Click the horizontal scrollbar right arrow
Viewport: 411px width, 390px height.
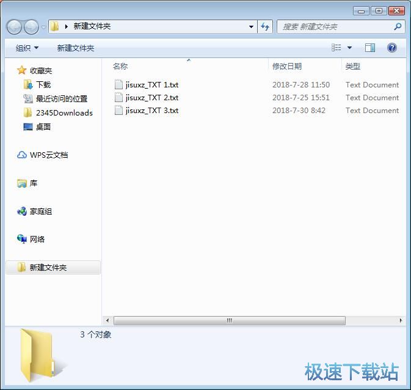[x=401, y=320]
